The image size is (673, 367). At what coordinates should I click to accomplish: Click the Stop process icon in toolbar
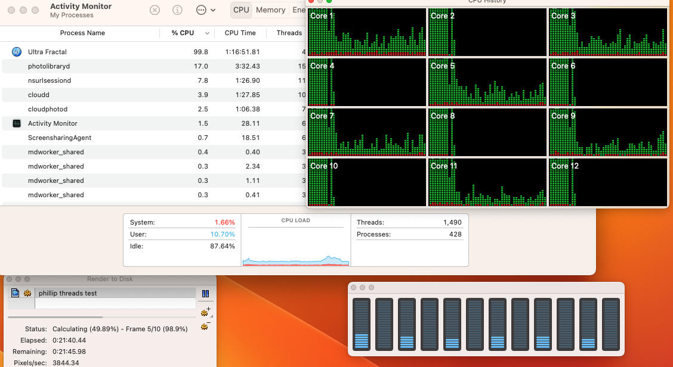pos(155,10)
